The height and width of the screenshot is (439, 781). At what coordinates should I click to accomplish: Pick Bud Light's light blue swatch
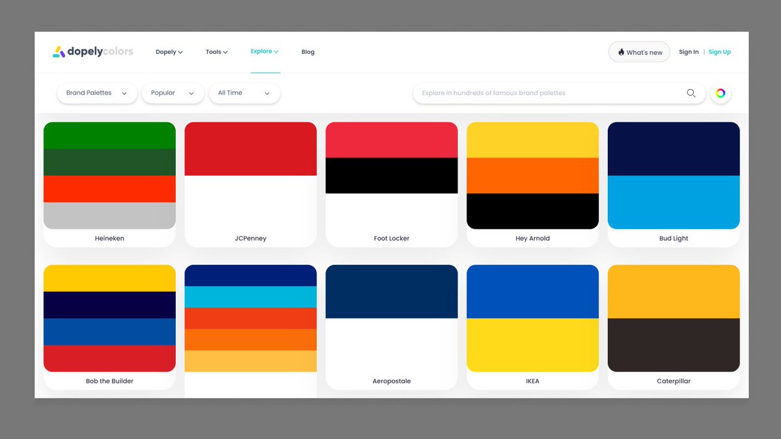tap(674, 202)
